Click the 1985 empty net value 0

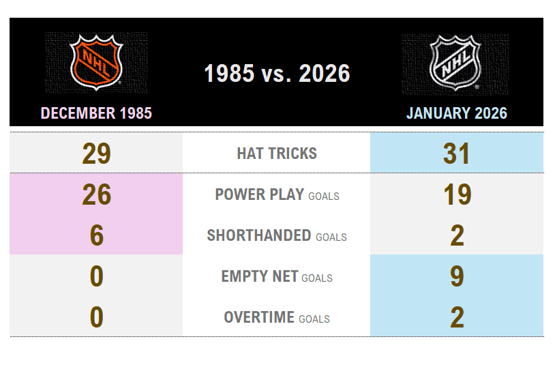[96, 276]
